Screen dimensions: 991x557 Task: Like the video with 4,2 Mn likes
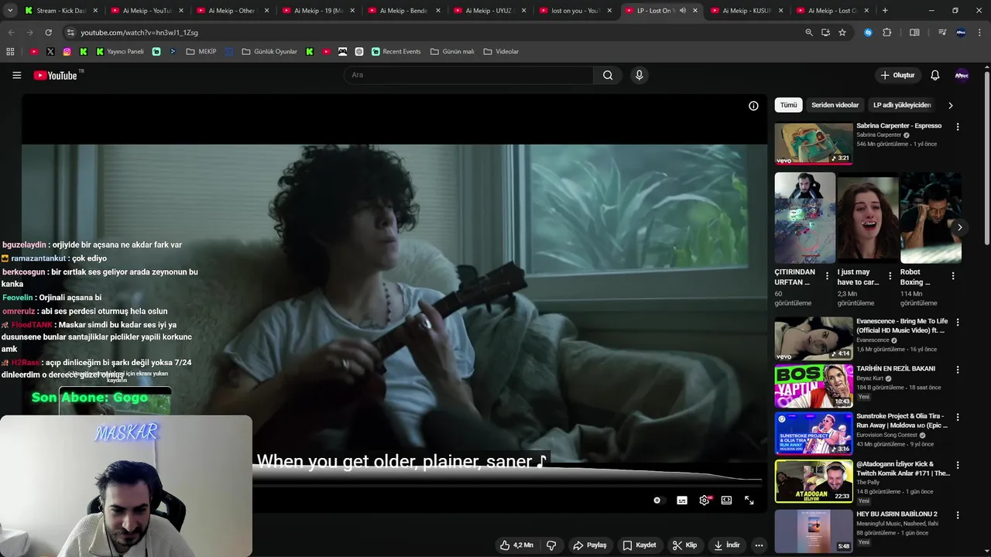point(516,545)
